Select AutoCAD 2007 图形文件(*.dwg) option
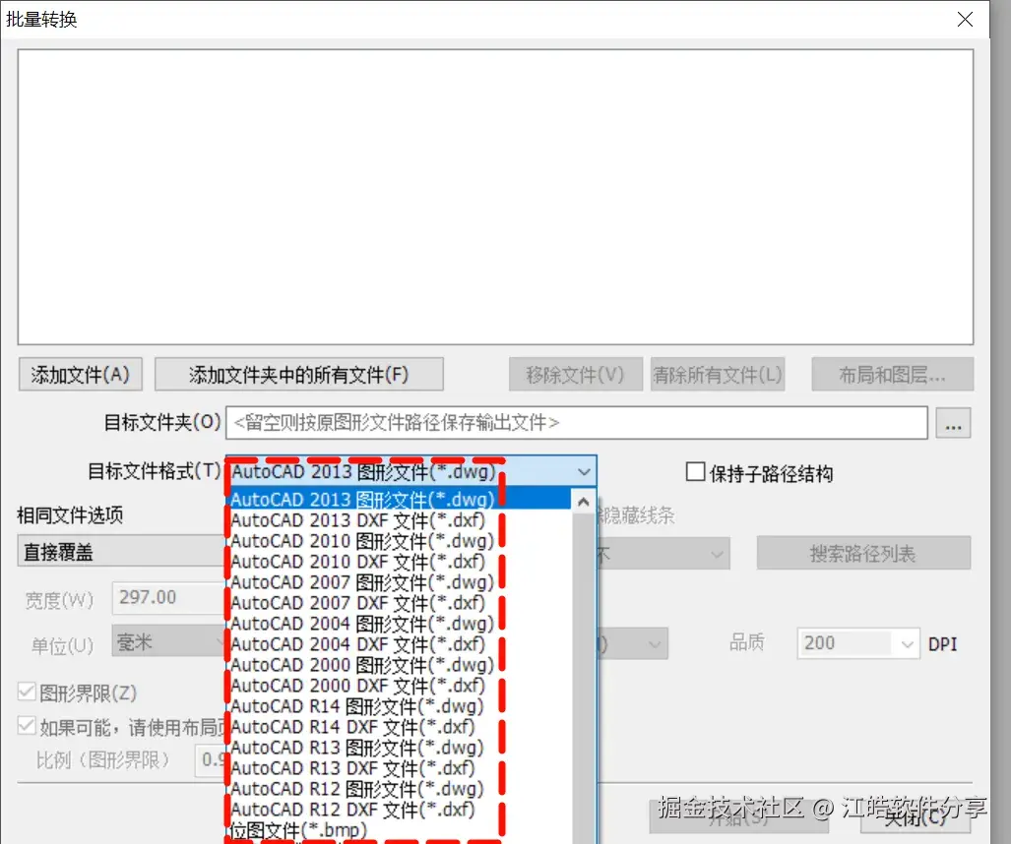Viewport: 1011px width, 844px height. pyautogui.click(x=400, y=581)
